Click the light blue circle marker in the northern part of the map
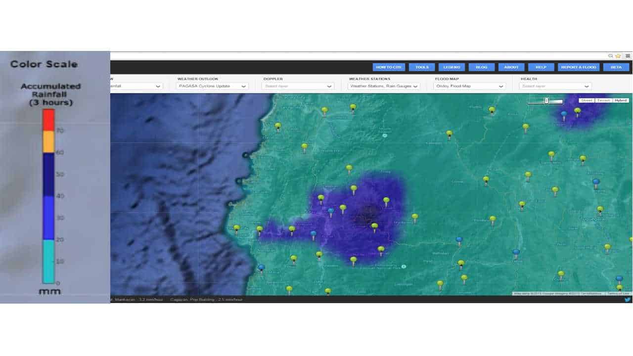 (x=384, y=135)
